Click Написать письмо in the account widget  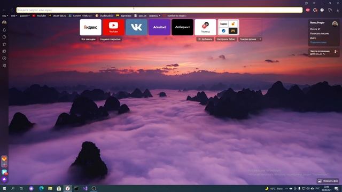(x=320, y=34)
